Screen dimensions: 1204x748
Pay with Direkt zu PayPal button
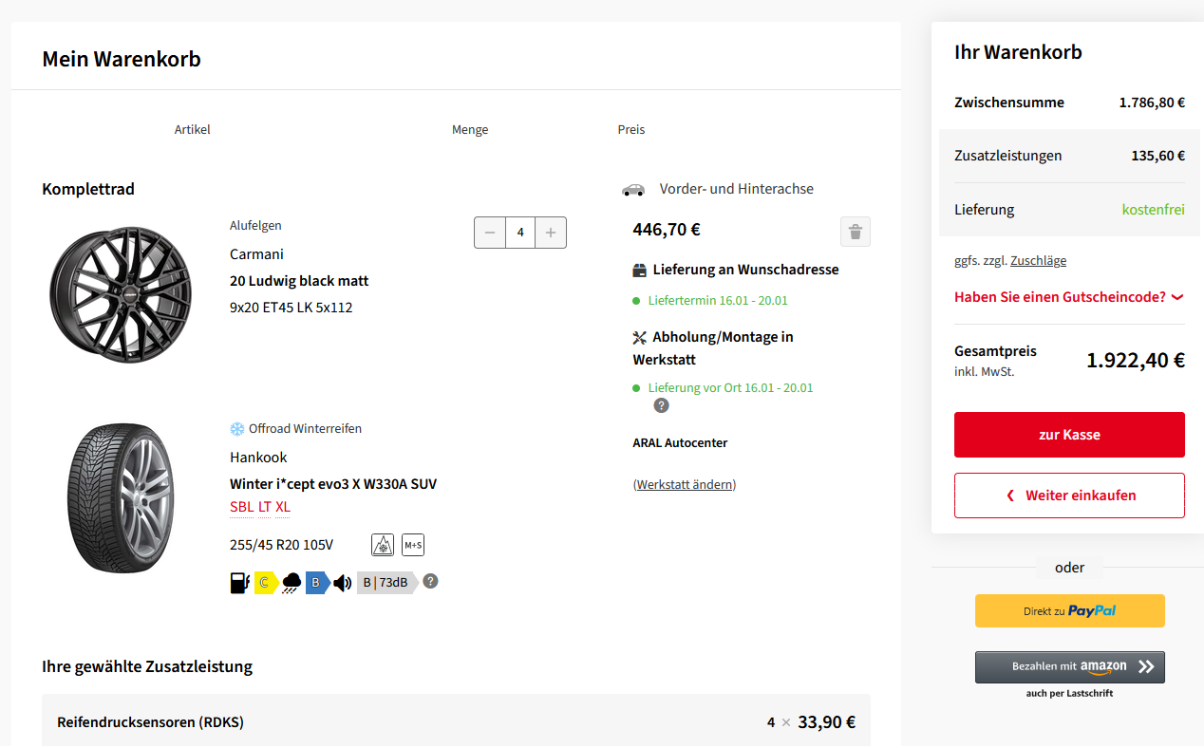coord(1069,610)
